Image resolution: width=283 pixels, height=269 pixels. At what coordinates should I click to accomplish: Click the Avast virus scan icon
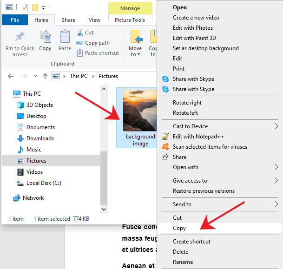click(x=165, y=147)
